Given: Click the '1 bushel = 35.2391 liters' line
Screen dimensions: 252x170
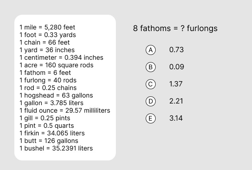Looking at the screenshot, I should 56,148.
